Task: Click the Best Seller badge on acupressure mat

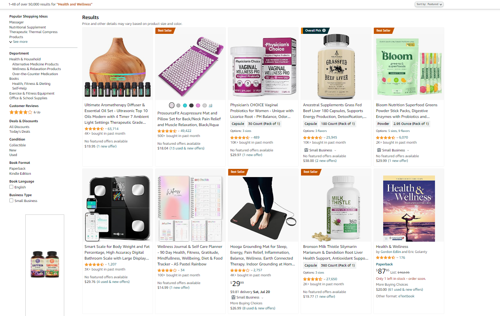Action: coord(165,30)
